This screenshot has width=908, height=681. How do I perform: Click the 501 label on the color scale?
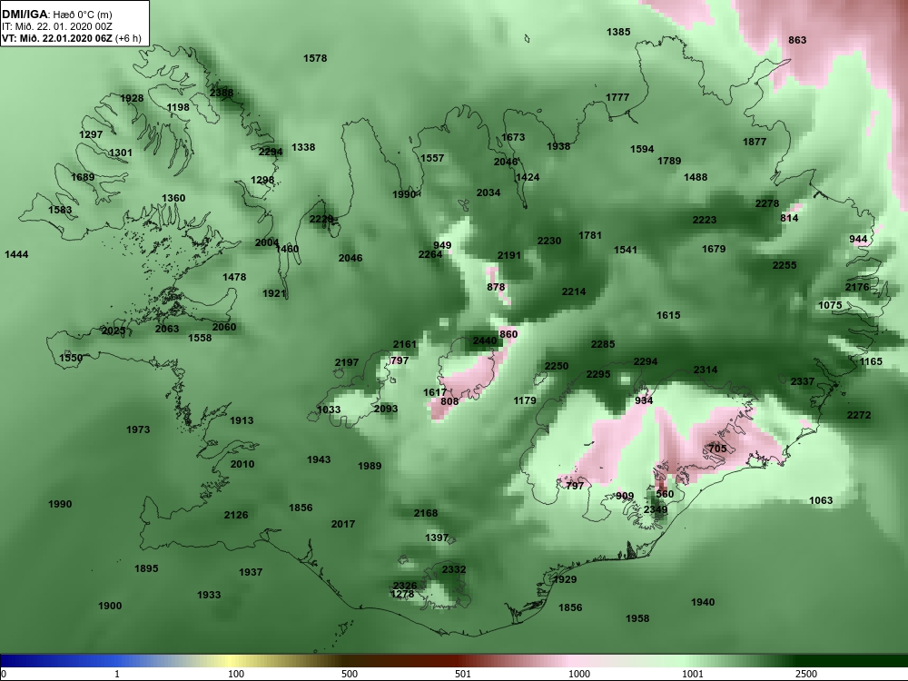(x=463, y=674)
